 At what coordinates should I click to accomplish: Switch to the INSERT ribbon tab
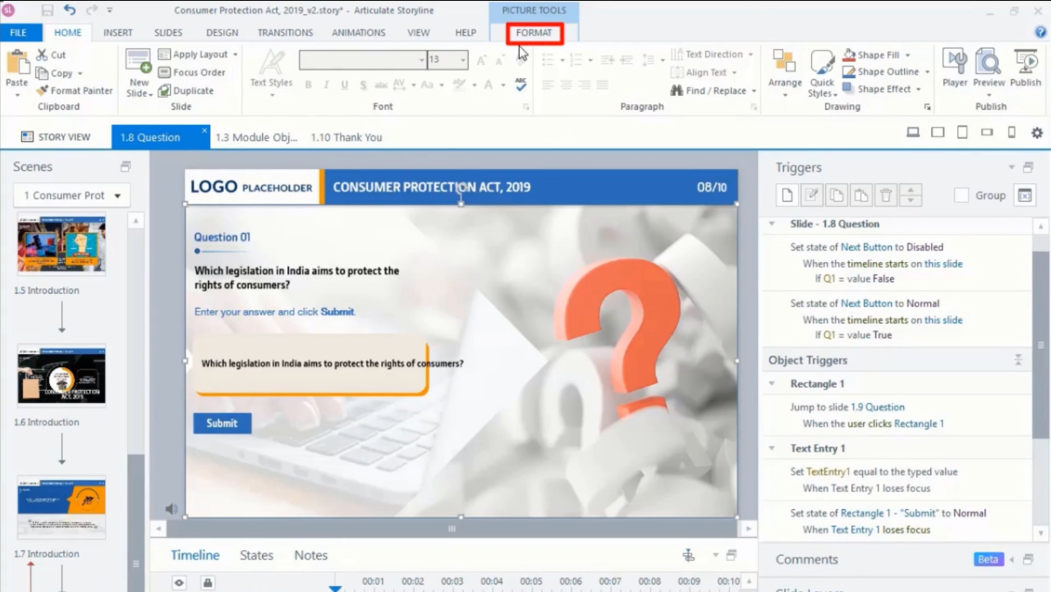pyautogui.click(x=117, y=33)
